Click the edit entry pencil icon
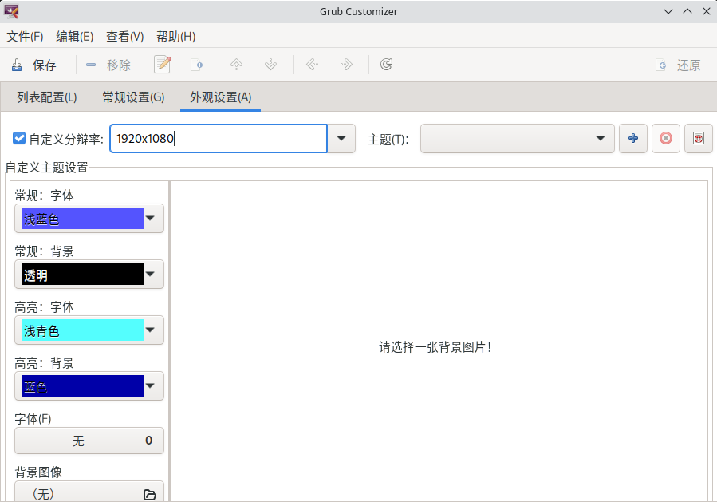717x502 pixels. 163,65
